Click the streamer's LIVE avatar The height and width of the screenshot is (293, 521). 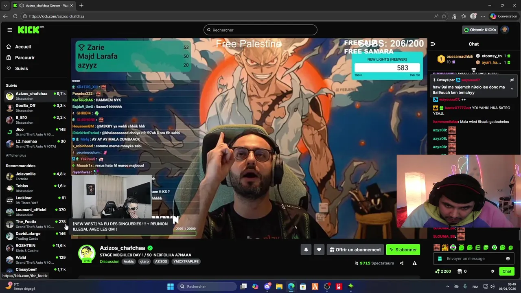click(x=87, y=254)
